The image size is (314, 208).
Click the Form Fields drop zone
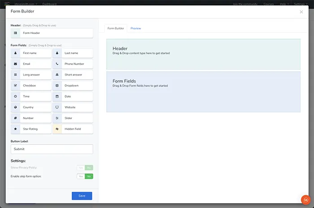(203, 92)
